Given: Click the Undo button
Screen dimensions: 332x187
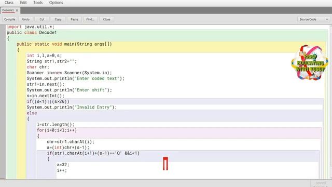Looking at the screenshot, I should [26, 19].
